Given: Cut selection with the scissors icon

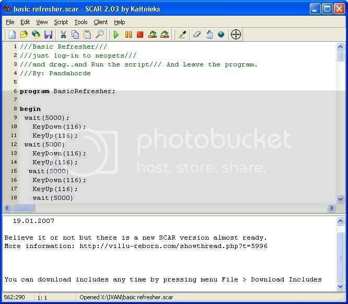Looking at the screenshot, I should [63, 35].
